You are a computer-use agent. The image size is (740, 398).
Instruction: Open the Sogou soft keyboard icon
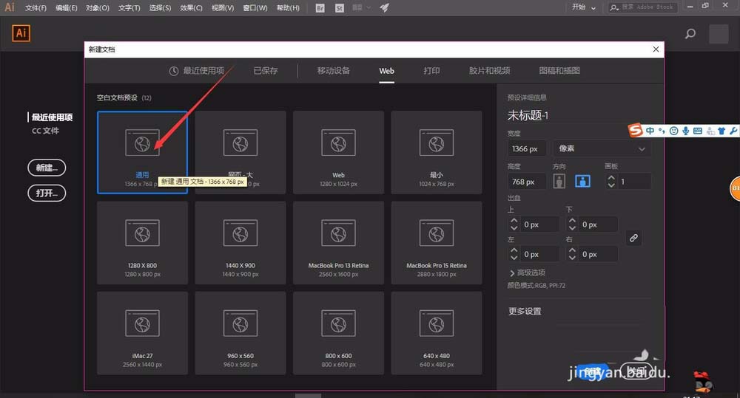(x=698, y=131)
